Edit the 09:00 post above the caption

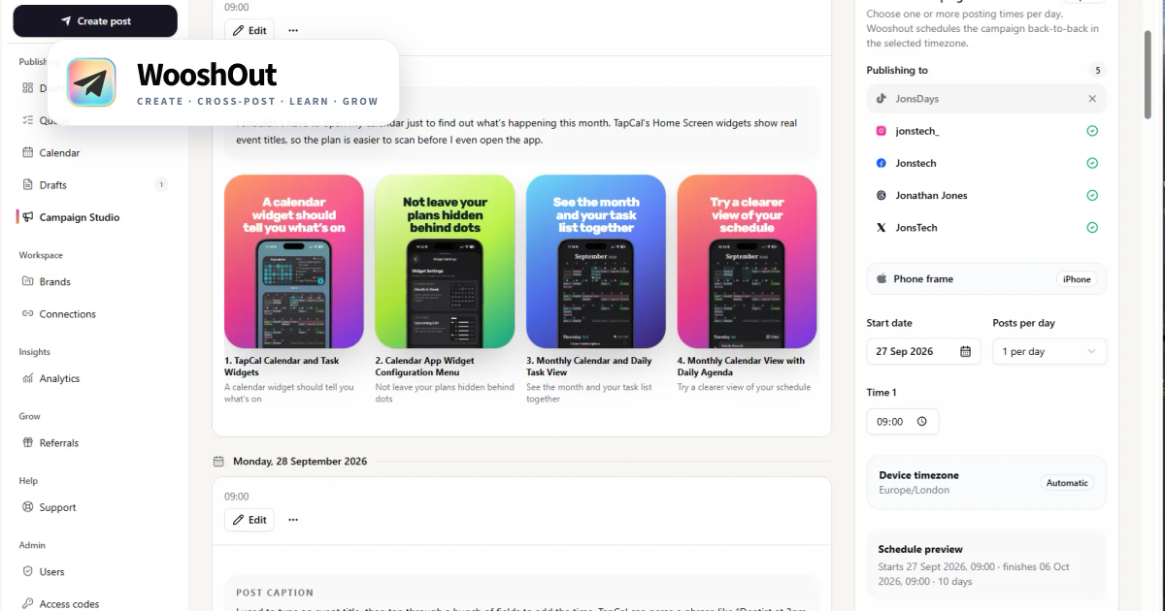click(x=250, y=30)
